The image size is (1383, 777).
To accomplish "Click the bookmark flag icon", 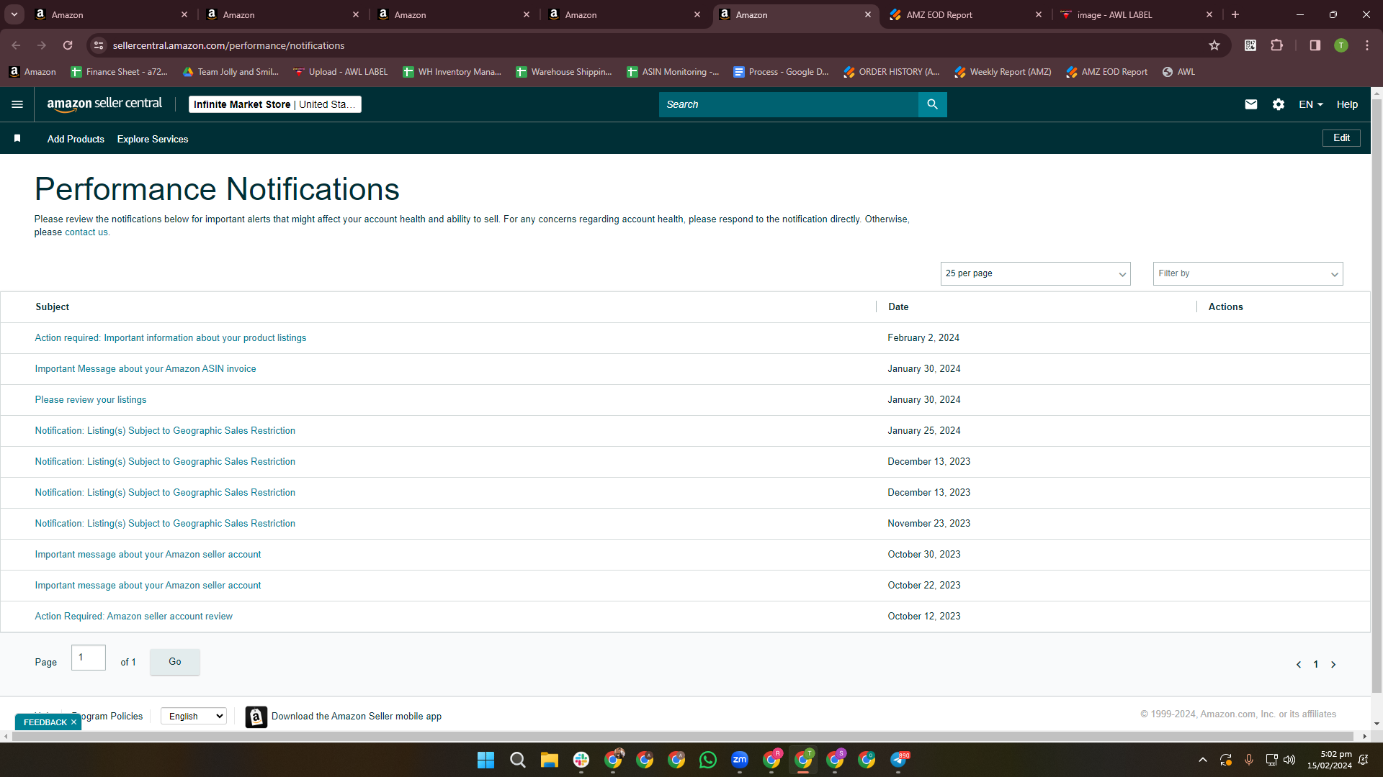I will tap(17, 138).
